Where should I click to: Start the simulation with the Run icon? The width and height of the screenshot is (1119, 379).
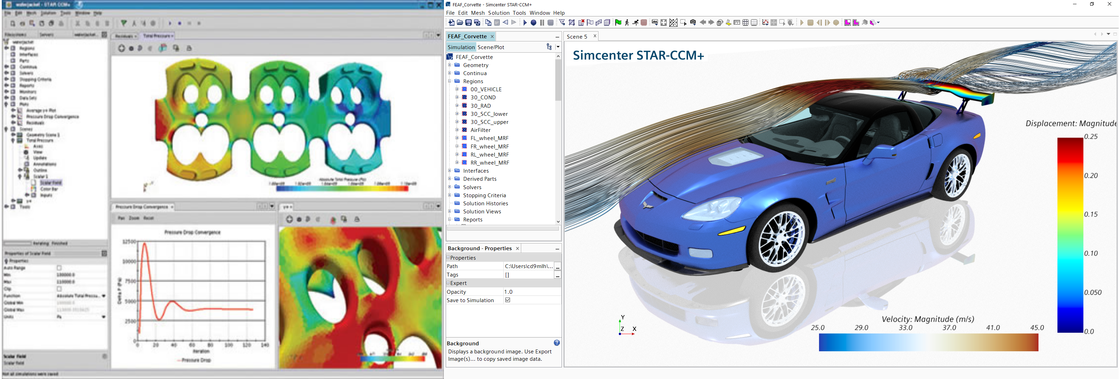[x=525, y=22]
